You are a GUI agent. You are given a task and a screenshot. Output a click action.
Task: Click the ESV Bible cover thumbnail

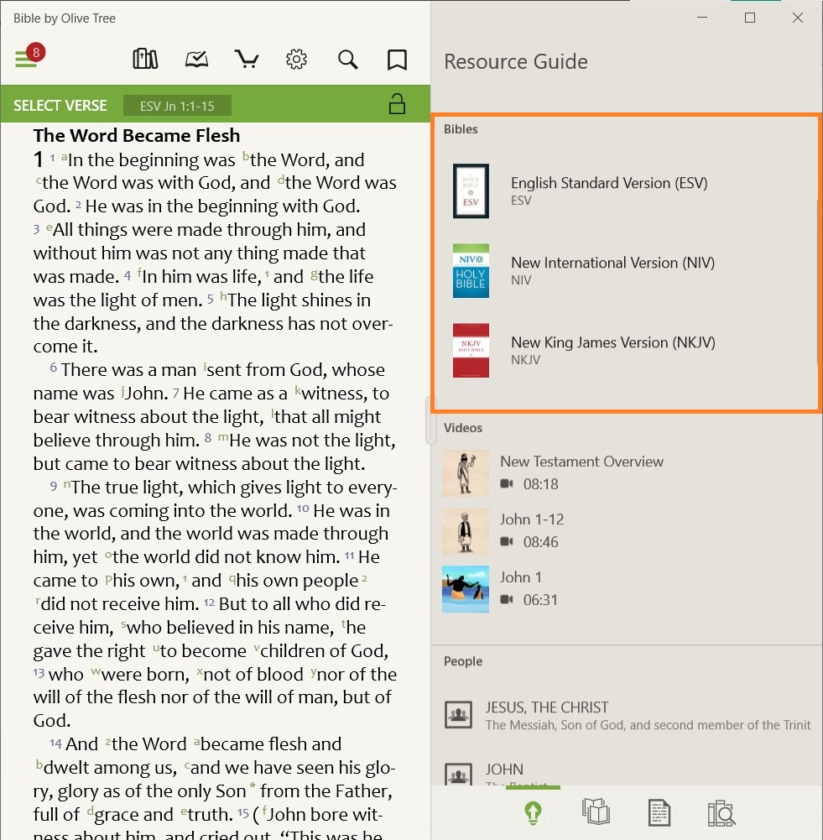point(471,191)
